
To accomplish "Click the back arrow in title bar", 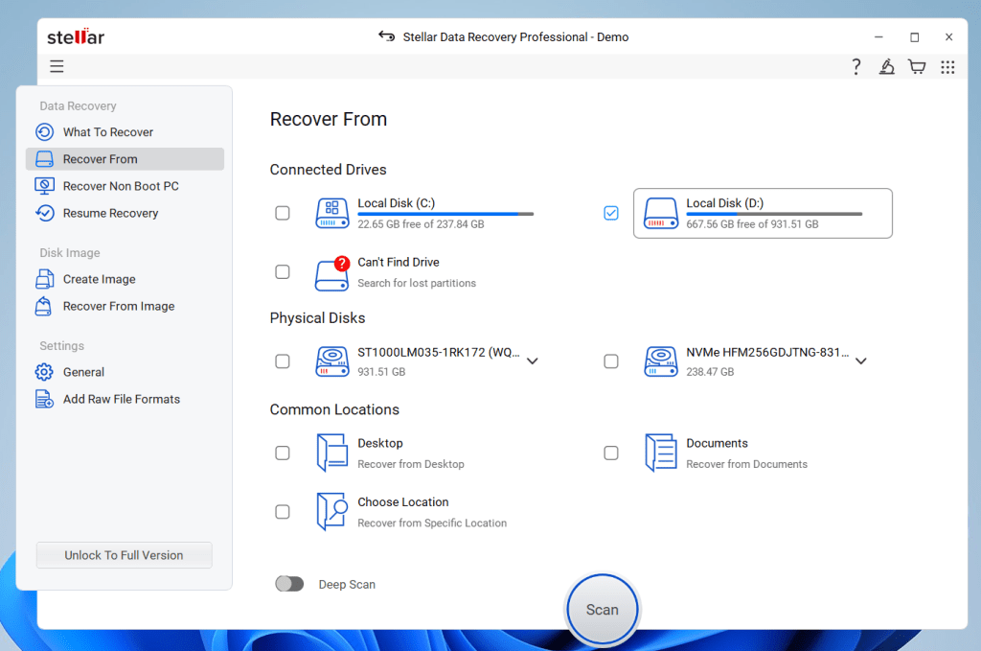I will point(387,36).
